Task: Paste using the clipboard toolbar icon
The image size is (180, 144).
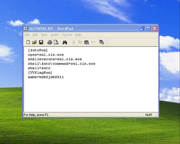Action: point(86,42)
